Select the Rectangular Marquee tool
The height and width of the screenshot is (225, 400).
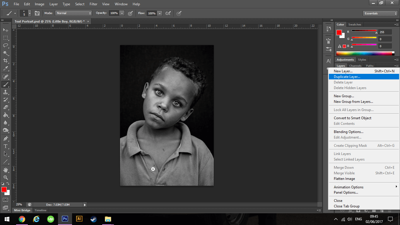pos(6,37)
